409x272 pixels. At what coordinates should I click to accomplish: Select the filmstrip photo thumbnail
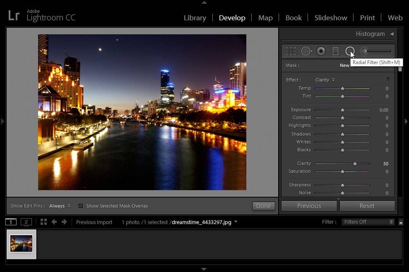tap(22, 244)
